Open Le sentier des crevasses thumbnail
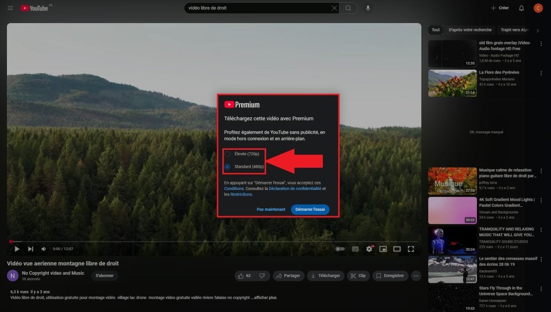Image resolution: width=551 pixels, height=312 pixels. (x=452, y=269)
